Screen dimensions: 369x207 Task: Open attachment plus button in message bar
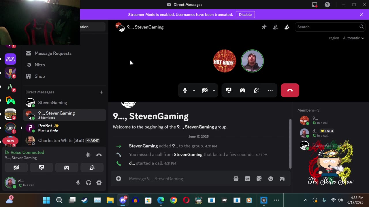(118, 179)
